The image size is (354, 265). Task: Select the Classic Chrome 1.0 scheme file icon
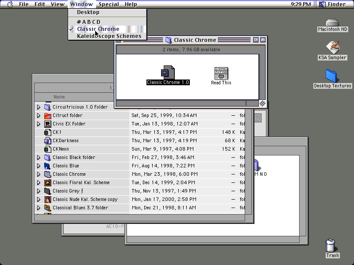[x=168, y=72]
